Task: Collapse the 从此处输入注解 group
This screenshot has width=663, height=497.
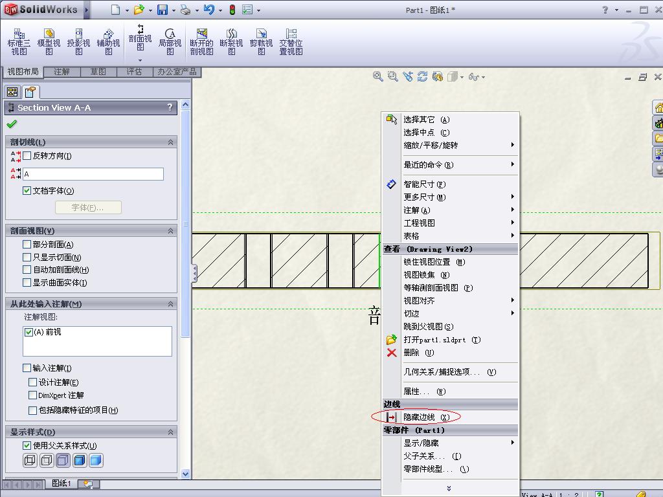Action: [170, 304]
